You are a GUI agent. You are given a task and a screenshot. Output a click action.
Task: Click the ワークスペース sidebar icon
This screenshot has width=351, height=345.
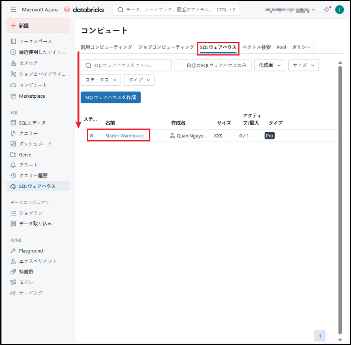(13, 41)
